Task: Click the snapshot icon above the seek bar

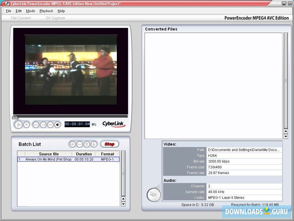Action: tap(15, 117)
